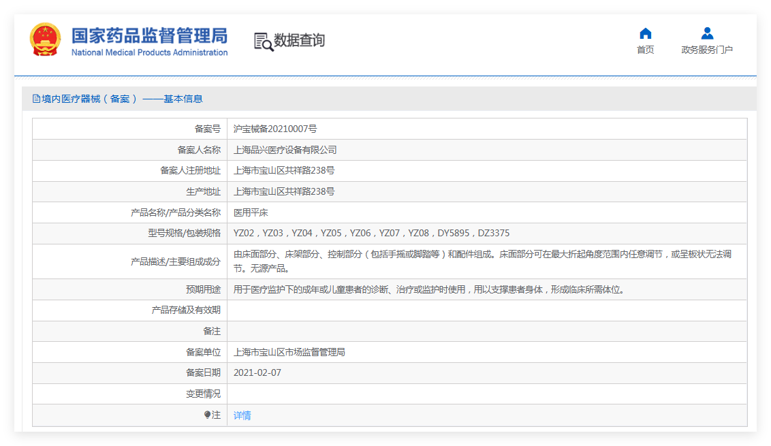Click the national emblem logo
The width and height of the screenshot is (771, 446).
click(45, 39)
